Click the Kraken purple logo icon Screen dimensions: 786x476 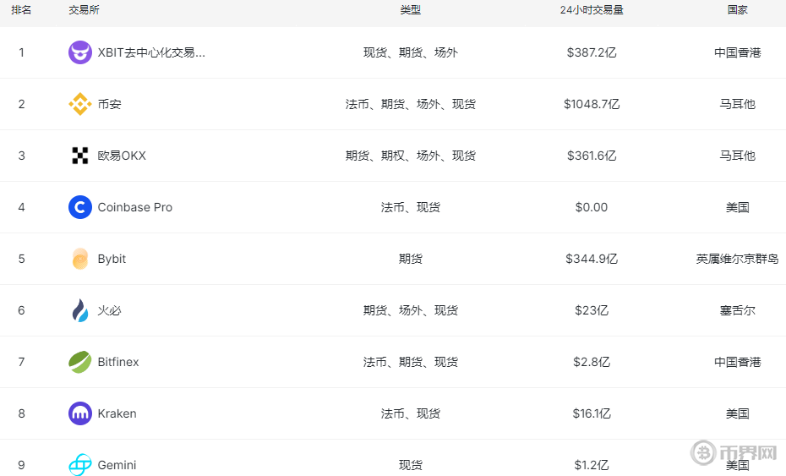(x=80, y=413)
